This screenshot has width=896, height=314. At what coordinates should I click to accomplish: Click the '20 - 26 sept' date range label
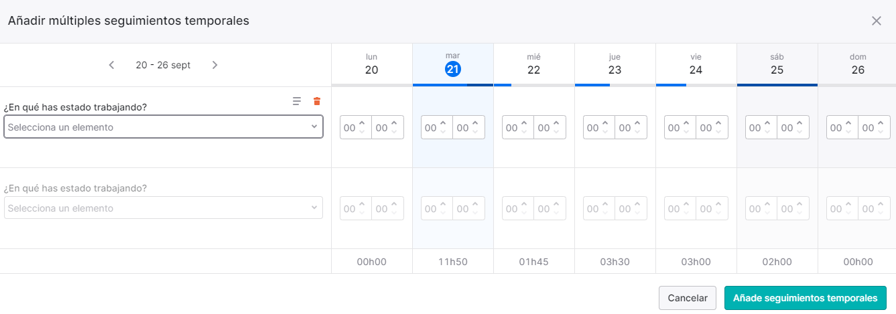coord(163,65)
